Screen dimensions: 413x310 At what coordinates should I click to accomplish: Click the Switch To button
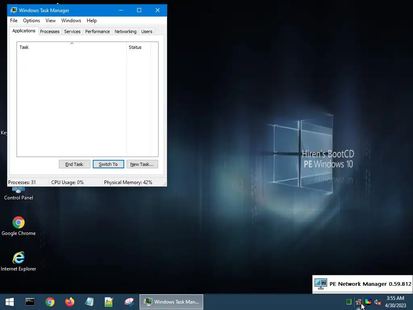coord(108,164)
